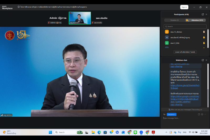This screenshot has width=210, height=140.
Task: Close the Webinar chat panel
Action: (x=206, y=60)
